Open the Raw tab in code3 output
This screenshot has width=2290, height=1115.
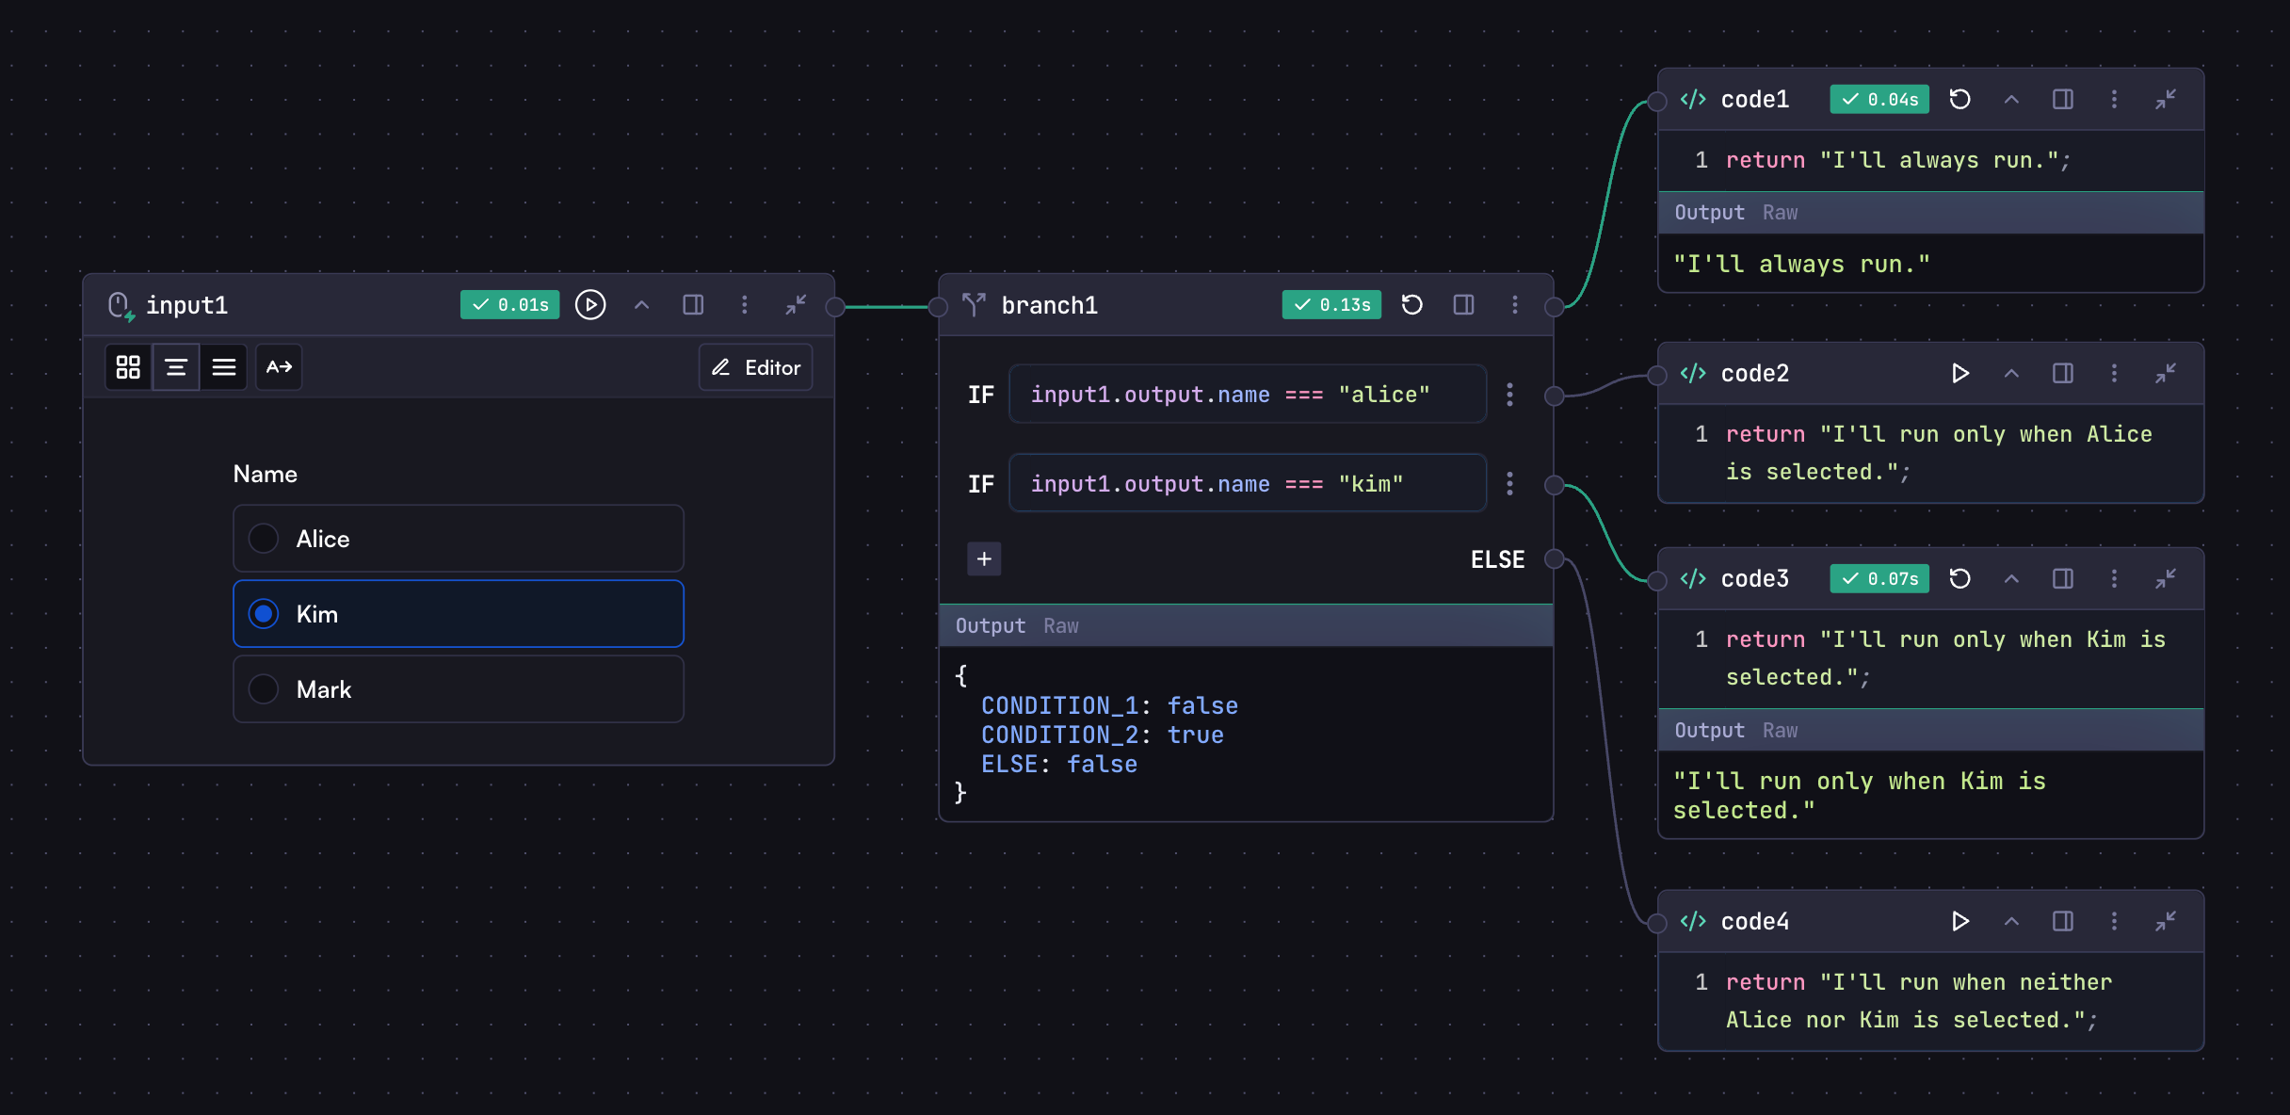click(1780, 731)
